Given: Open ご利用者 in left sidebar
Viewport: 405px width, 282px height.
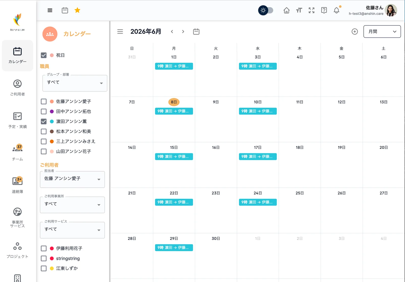Looking at the screenshot, I should [17, 88].
